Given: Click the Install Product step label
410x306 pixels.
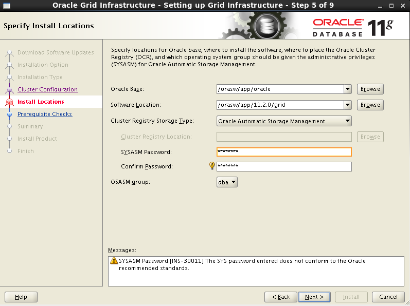Looking at the screenshot, I should 37,139.
